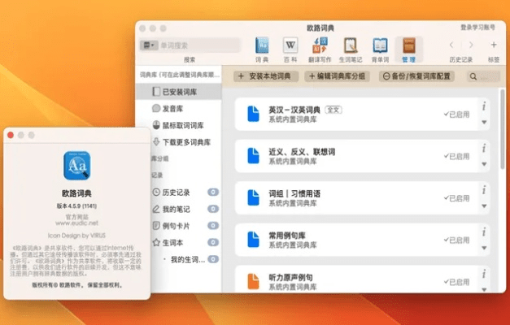Click the count badge next to 生词本

[213, 242]
